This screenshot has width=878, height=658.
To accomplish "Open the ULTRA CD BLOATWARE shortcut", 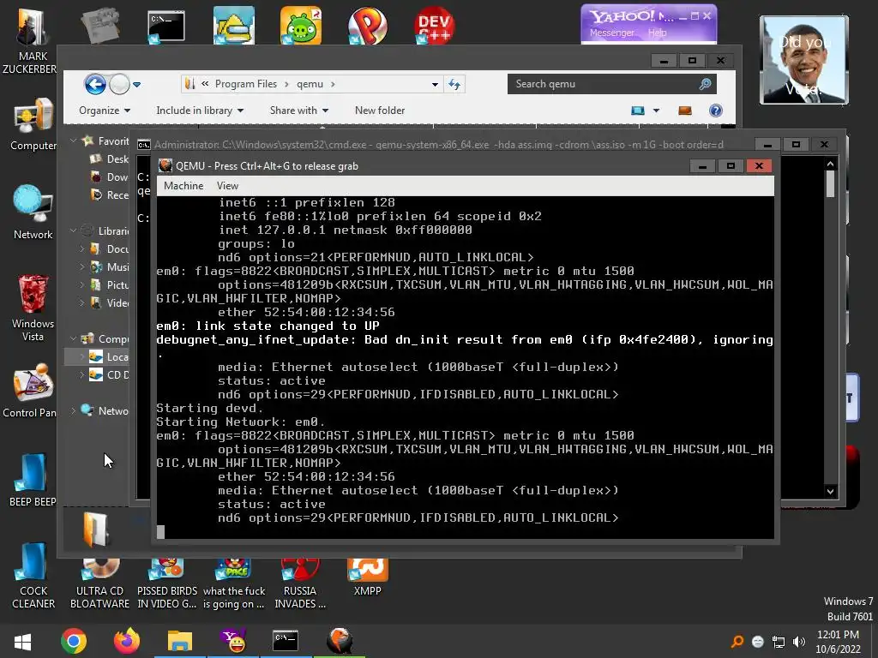I will click(x=99, y=584).
